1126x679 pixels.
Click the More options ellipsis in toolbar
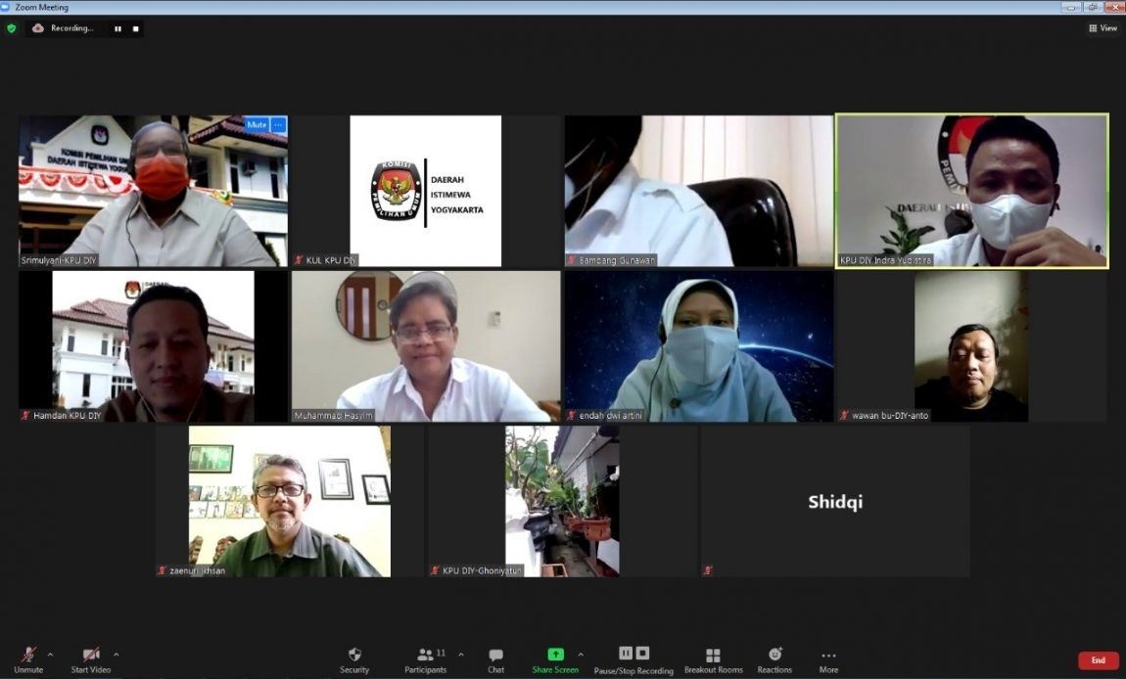(828, 659)
